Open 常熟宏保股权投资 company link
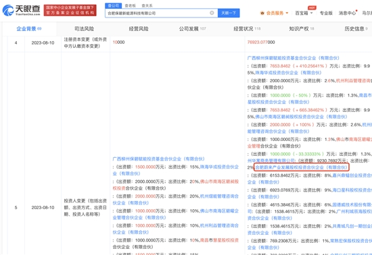Image resolution: width=372 pixels, height=255 pixels. point(351,241)
